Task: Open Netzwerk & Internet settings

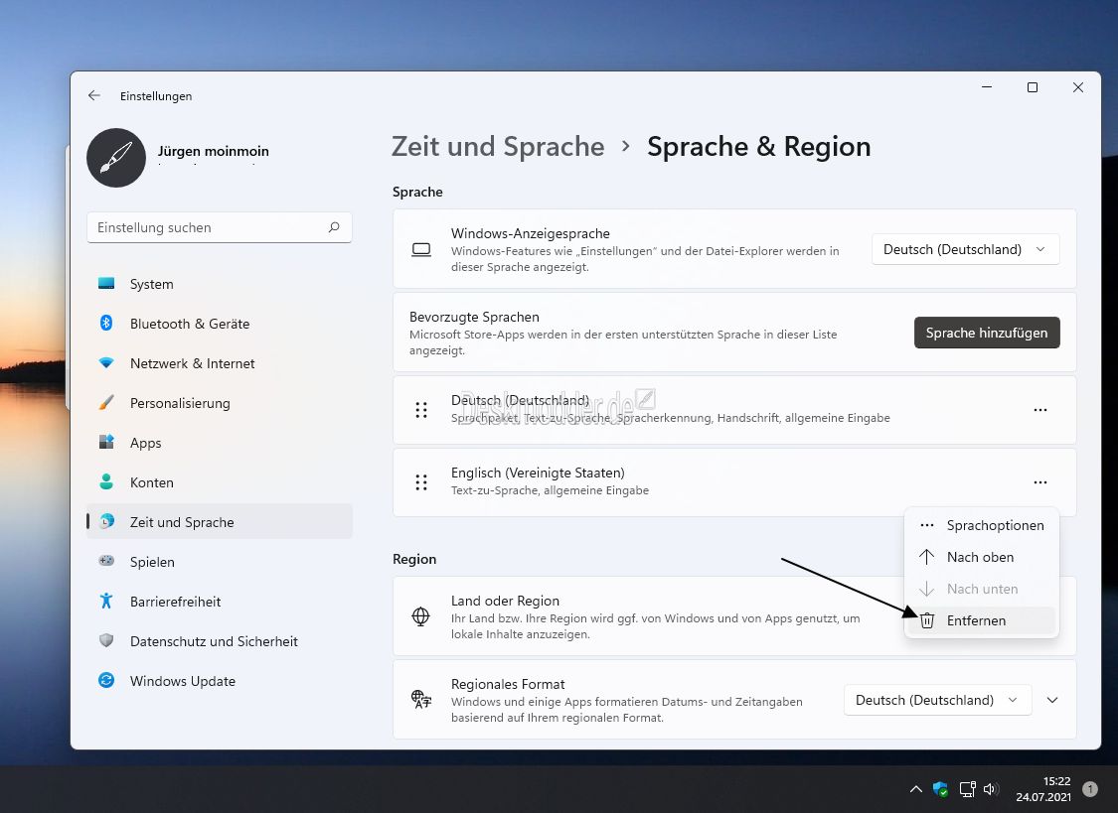Action: (x=220, y=363)
